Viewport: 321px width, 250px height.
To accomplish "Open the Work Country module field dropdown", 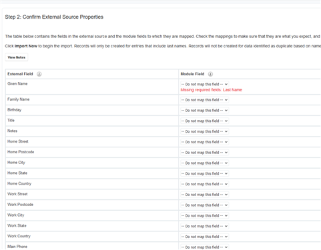I will [204, 237].
